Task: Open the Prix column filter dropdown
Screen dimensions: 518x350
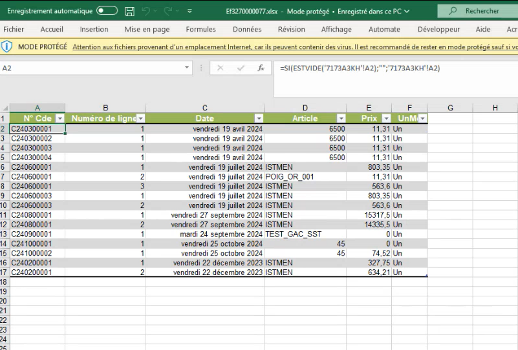Action: click(x=386, y=119)
